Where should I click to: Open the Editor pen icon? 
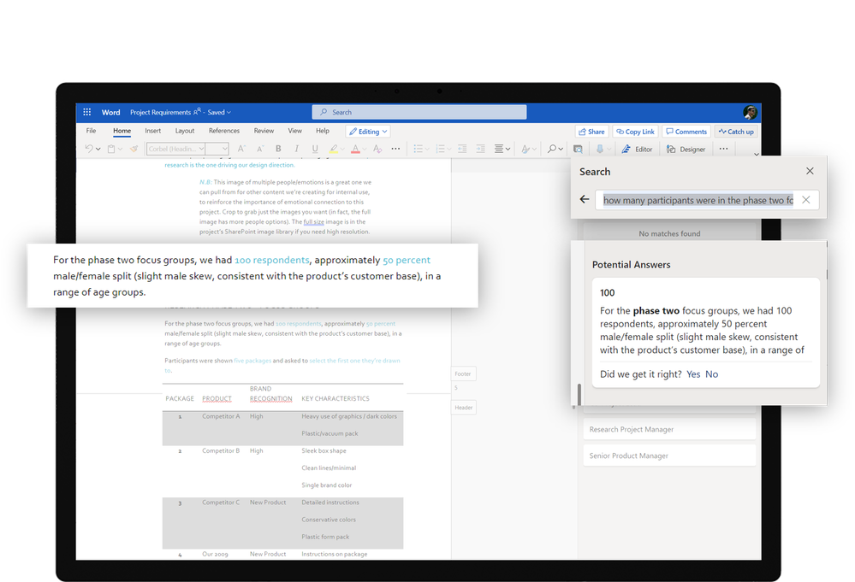626,149
